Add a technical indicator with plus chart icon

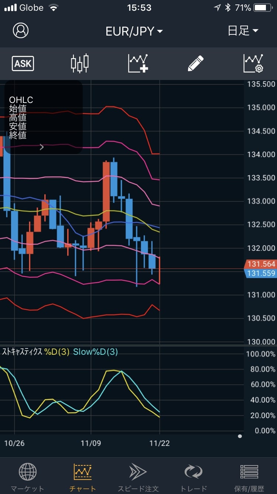pos(138,63)
